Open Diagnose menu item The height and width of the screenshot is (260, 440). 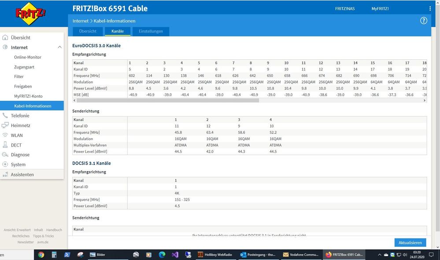[20, 155]
